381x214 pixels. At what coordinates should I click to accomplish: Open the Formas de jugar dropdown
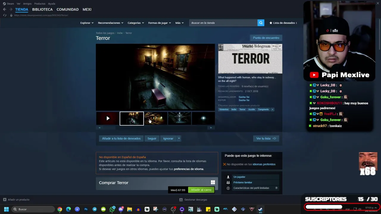coord(160,23)
